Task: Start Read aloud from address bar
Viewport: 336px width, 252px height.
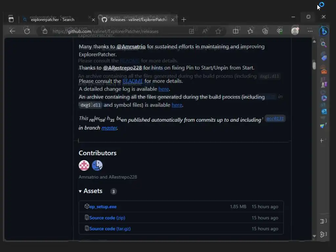Action: pyautogui.click(x=205, y=31)
